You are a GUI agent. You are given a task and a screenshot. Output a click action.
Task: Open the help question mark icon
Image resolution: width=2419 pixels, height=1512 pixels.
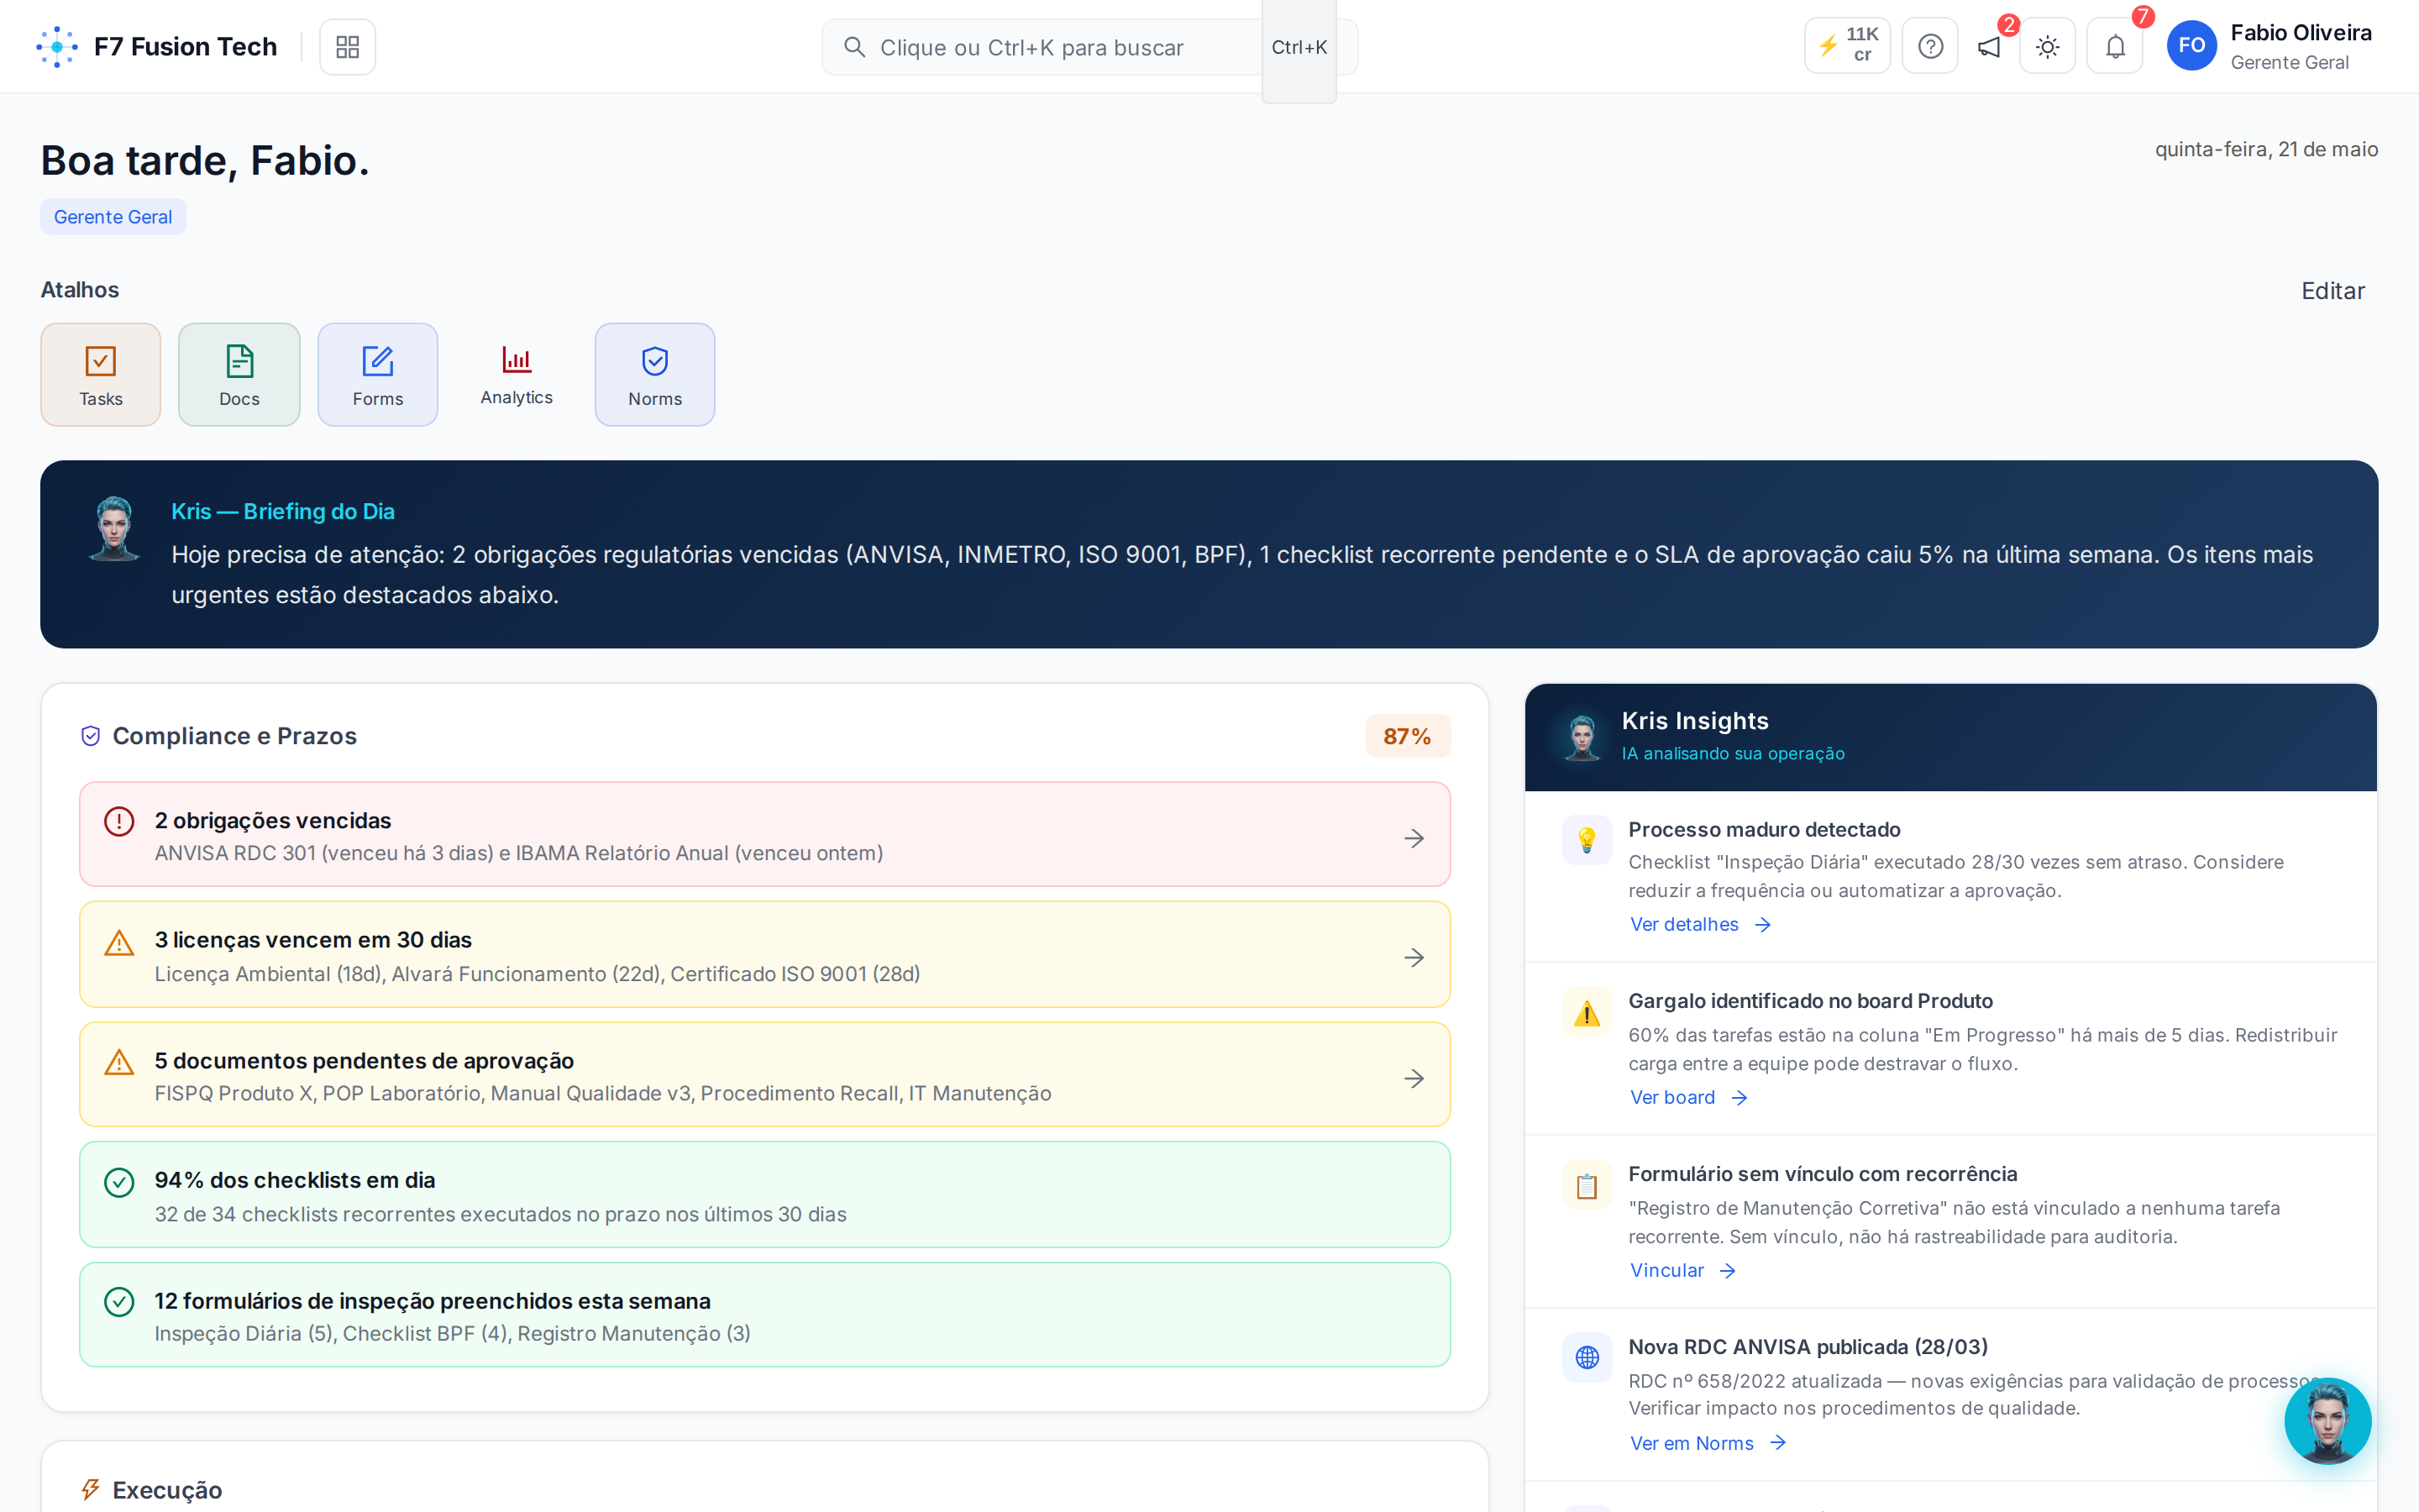tap(1929, 46)
